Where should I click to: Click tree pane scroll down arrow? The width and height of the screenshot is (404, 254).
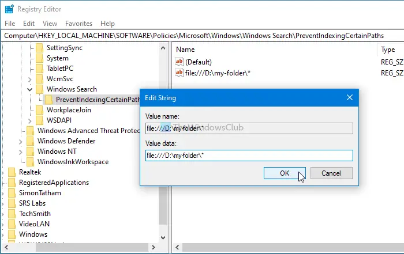(x=163, y=237)
